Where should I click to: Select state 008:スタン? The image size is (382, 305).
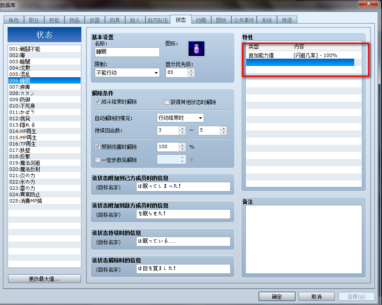click(x=44, y=93)
